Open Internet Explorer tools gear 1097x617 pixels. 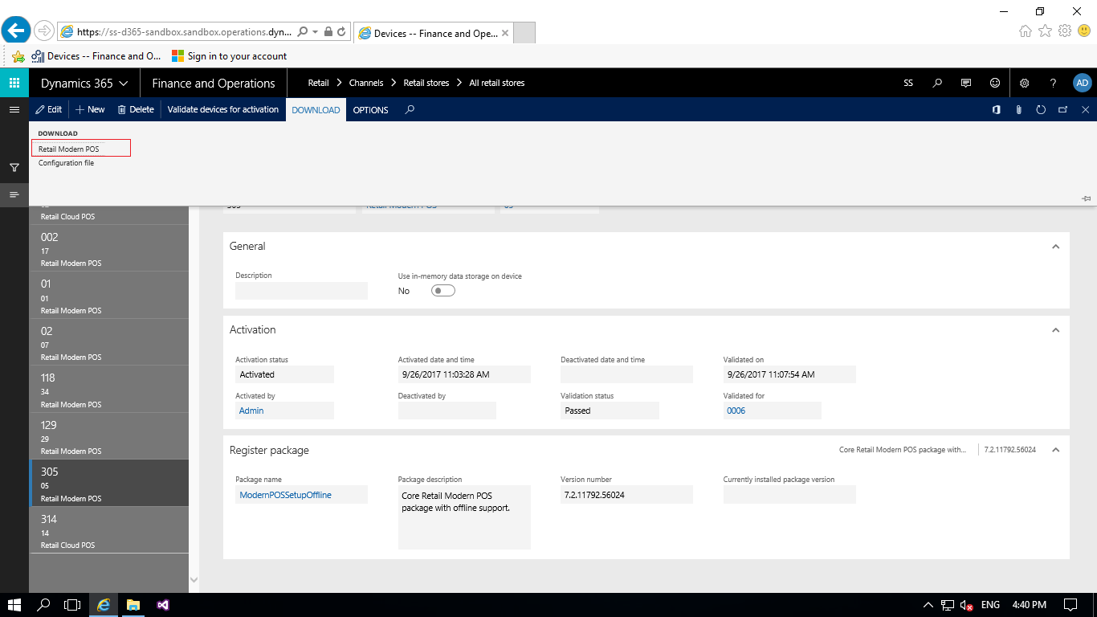1065,31
